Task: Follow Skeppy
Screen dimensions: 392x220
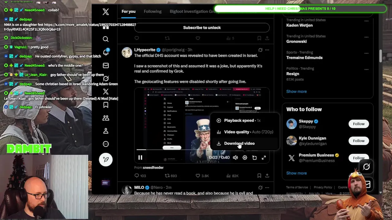Action: click(x=359, y=124)
